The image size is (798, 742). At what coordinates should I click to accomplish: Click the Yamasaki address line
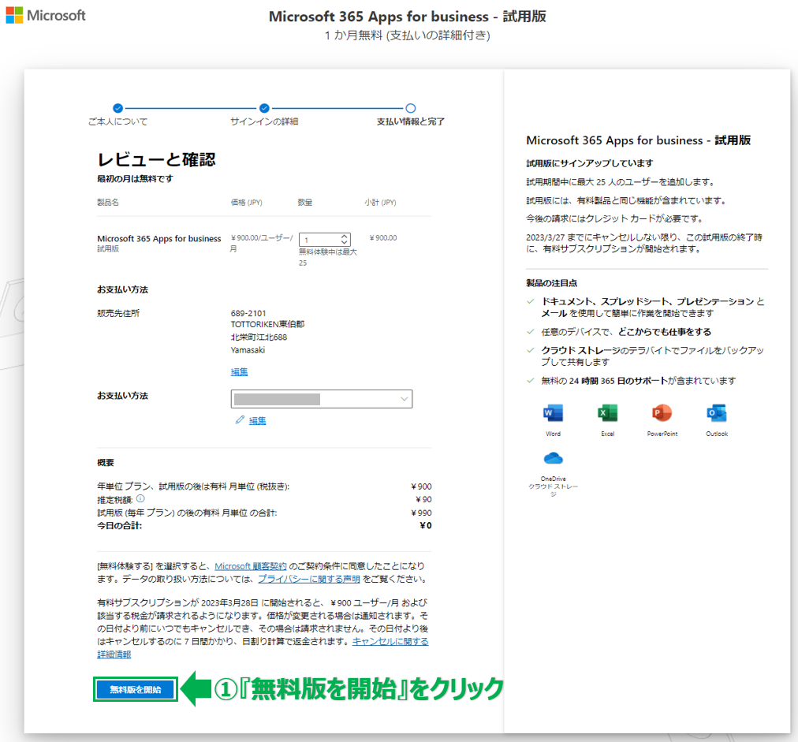pos(248,350)
